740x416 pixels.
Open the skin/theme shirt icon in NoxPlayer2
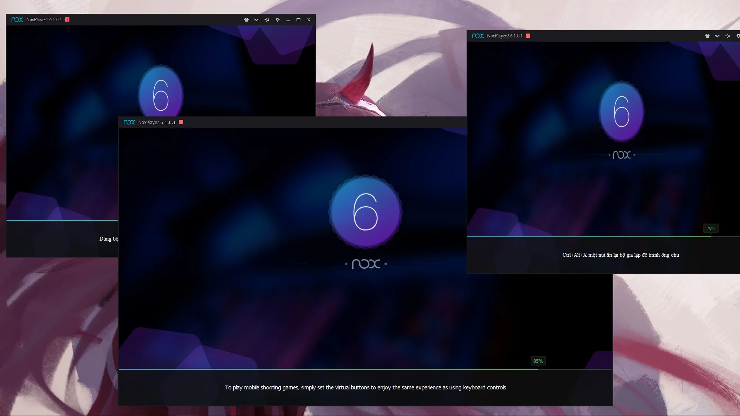coord(707,36)
